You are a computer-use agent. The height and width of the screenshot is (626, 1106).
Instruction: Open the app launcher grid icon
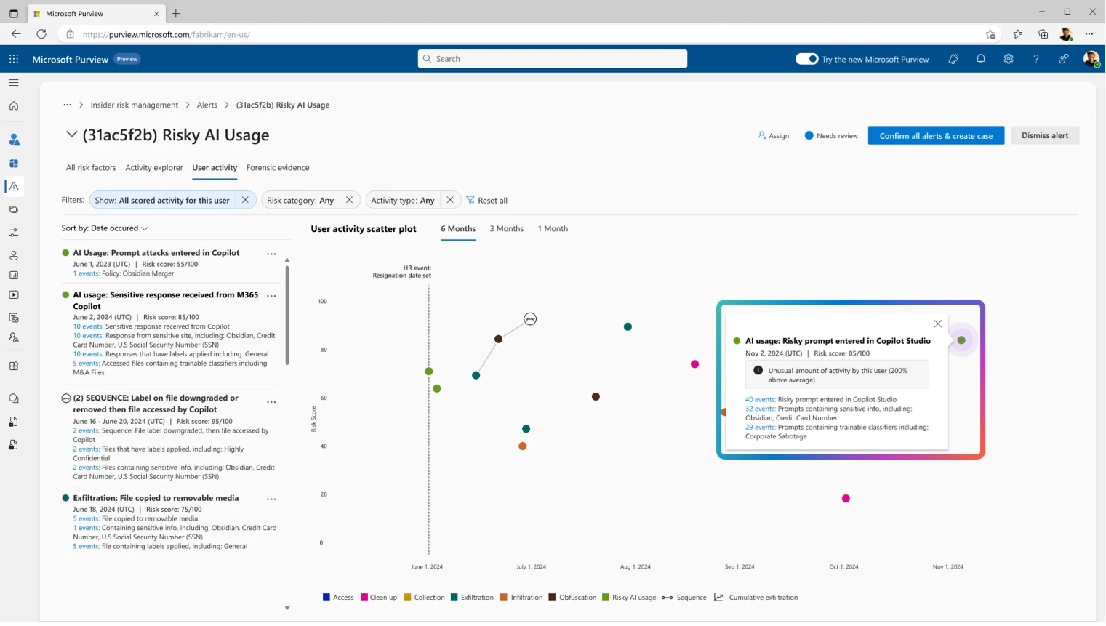coord(13,59)
